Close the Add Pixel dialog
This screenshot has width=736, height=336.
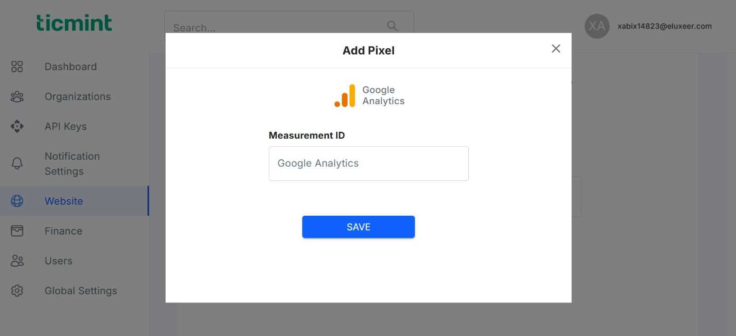pyautogui.click(x=556, y=49)
